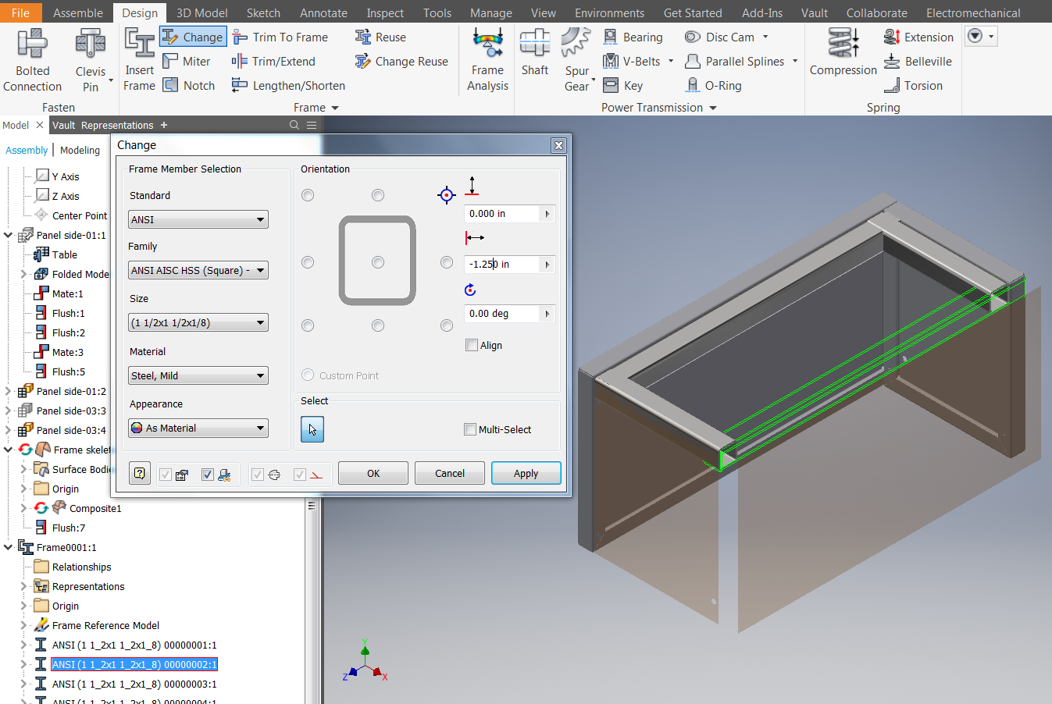Activate the Notch tool
The image size is (1052, 704).
189,85
